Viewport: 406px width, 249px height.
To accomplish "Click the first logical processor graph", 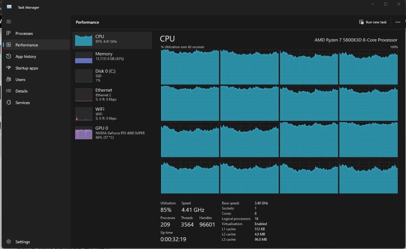I will click(x=190, y=67).
